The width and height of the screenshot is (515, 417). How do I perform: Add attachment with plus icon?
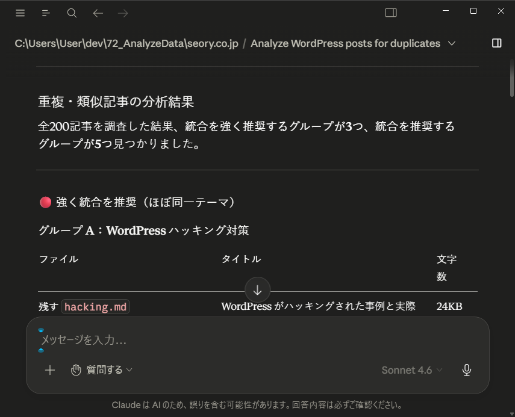pos(50,370)
